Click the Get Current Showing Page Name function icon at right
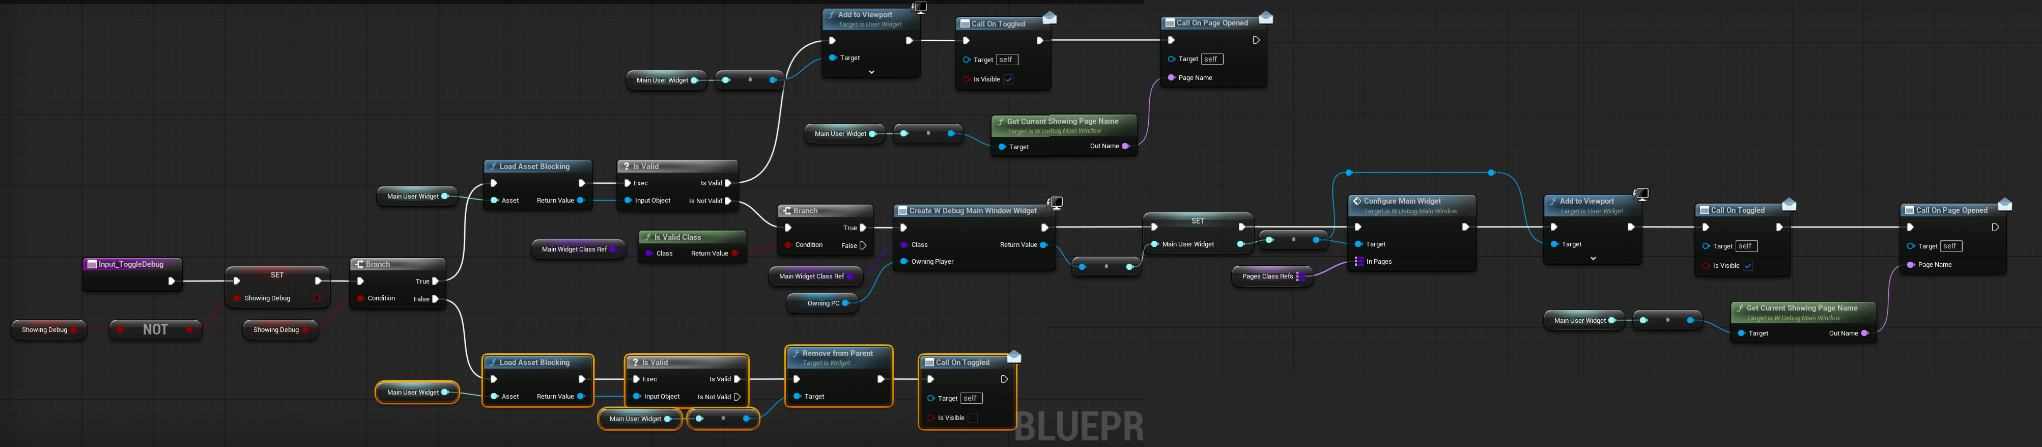The width and height of the screenshot is (2042, 447). (1739, 309)
